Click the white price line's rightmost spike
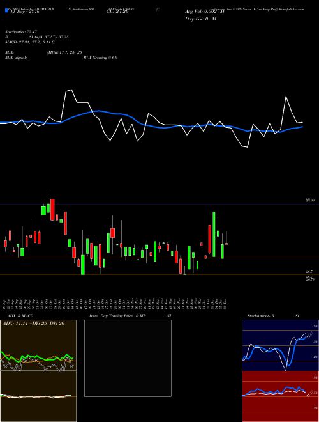This screenshot has height=422, width=319. (286, 97)
